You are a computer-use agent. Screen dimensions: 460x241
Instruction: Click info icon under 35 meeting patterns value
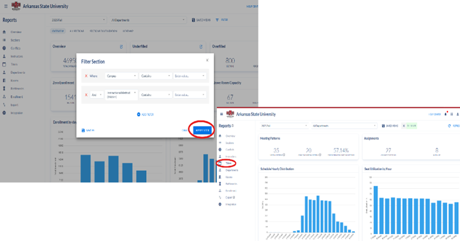click(284, 155)
